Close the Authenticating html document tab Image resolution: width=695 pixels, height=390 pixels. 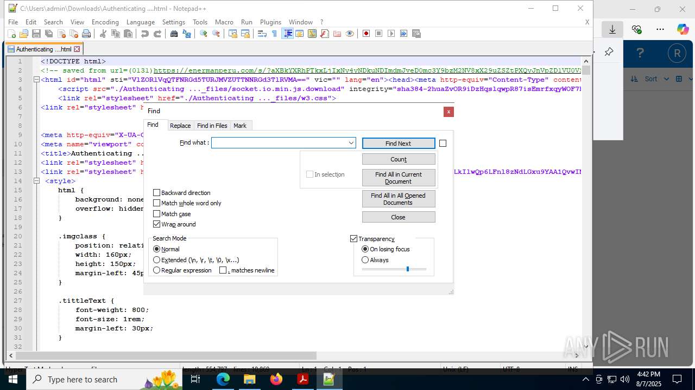pyautogui.click(x=77, y=49)
